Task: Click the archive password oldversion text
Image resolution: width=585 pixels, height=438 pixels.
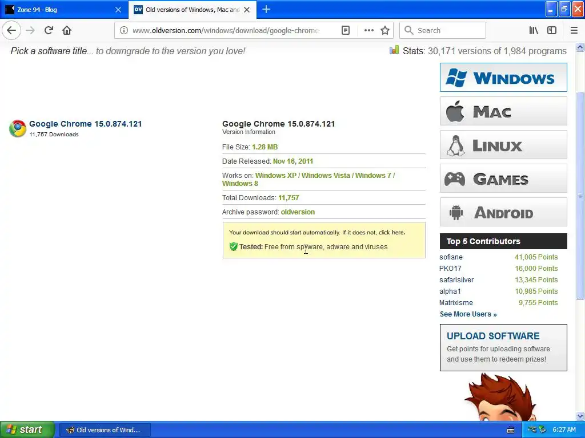Action: pos(298,212)
